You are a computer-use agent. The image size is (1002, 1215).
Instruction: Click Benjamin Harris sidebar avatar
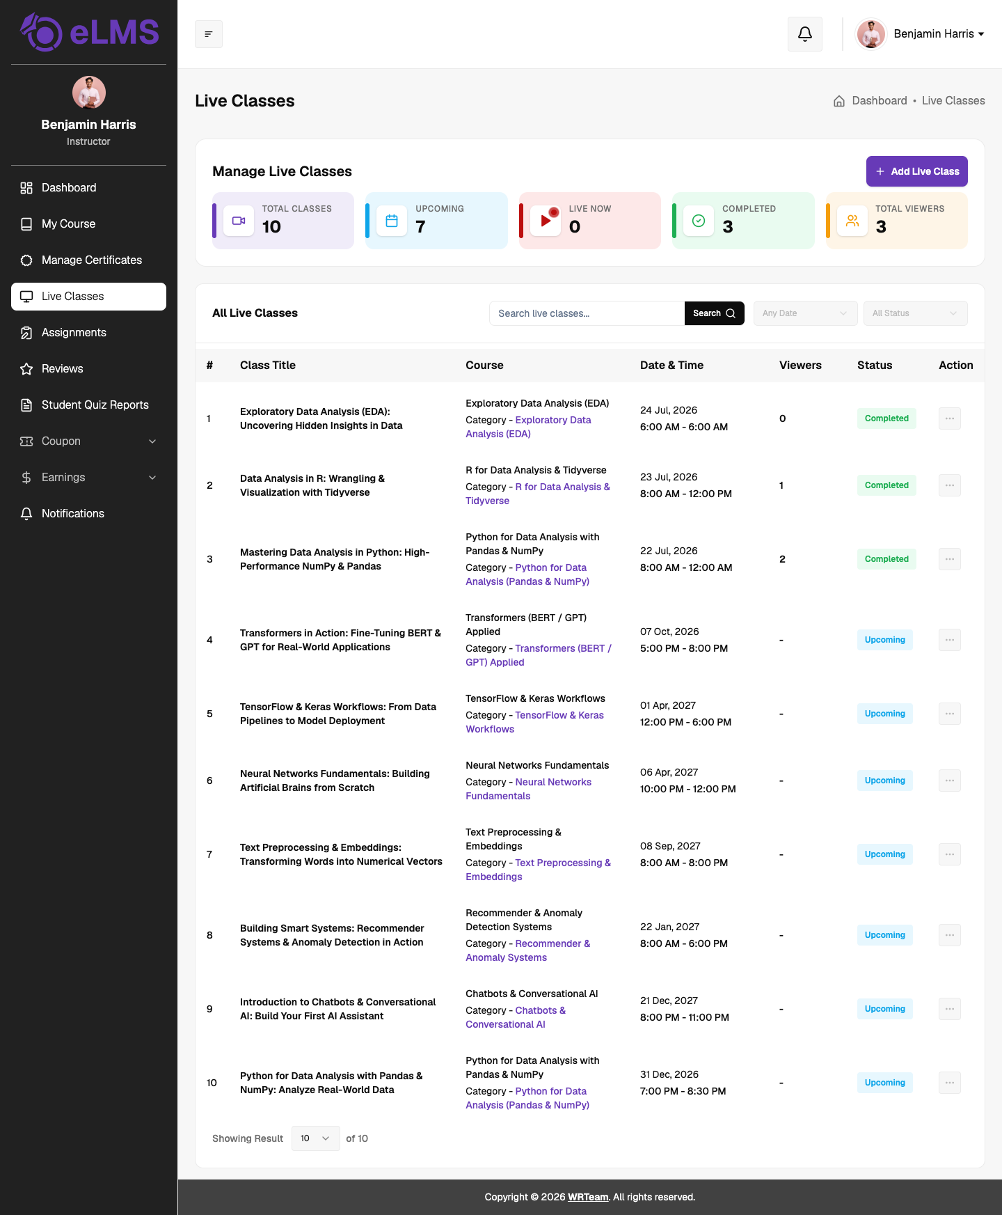(89, 93)
